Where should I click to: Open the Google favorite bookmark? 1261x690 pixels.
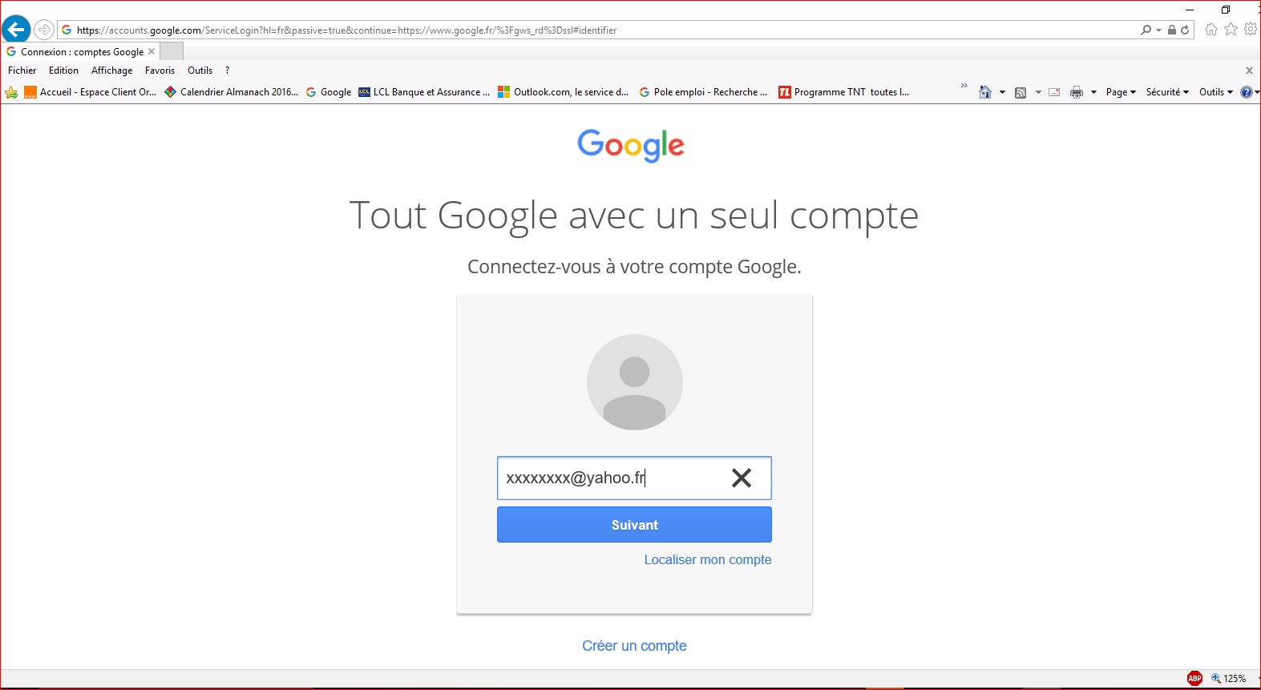point(329,92)
